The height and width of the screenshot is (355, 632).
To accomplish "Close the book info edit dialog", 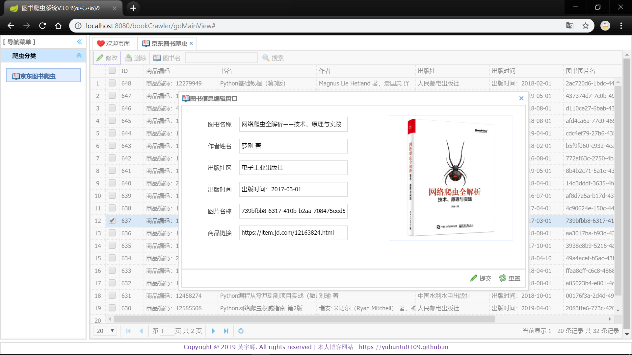I will click(x=521, y=98).
